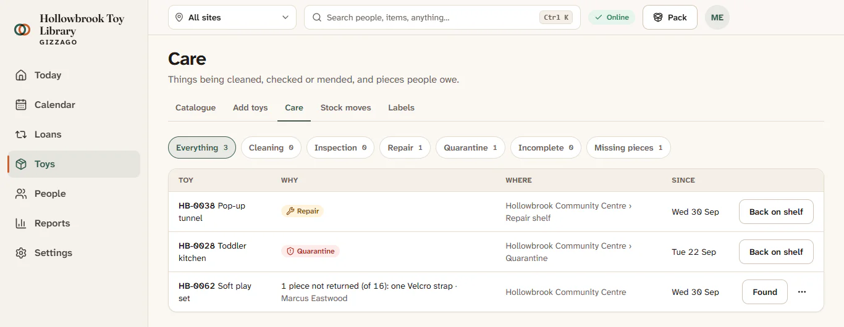
Task: Open People in the sidebar
Action: tap(74, 194)
